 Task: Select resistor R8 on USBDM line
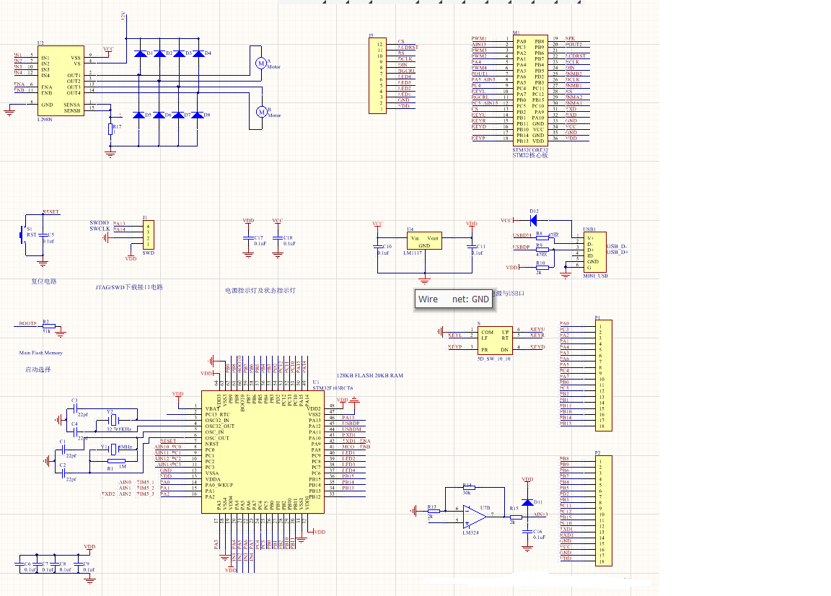coord(542,238)
